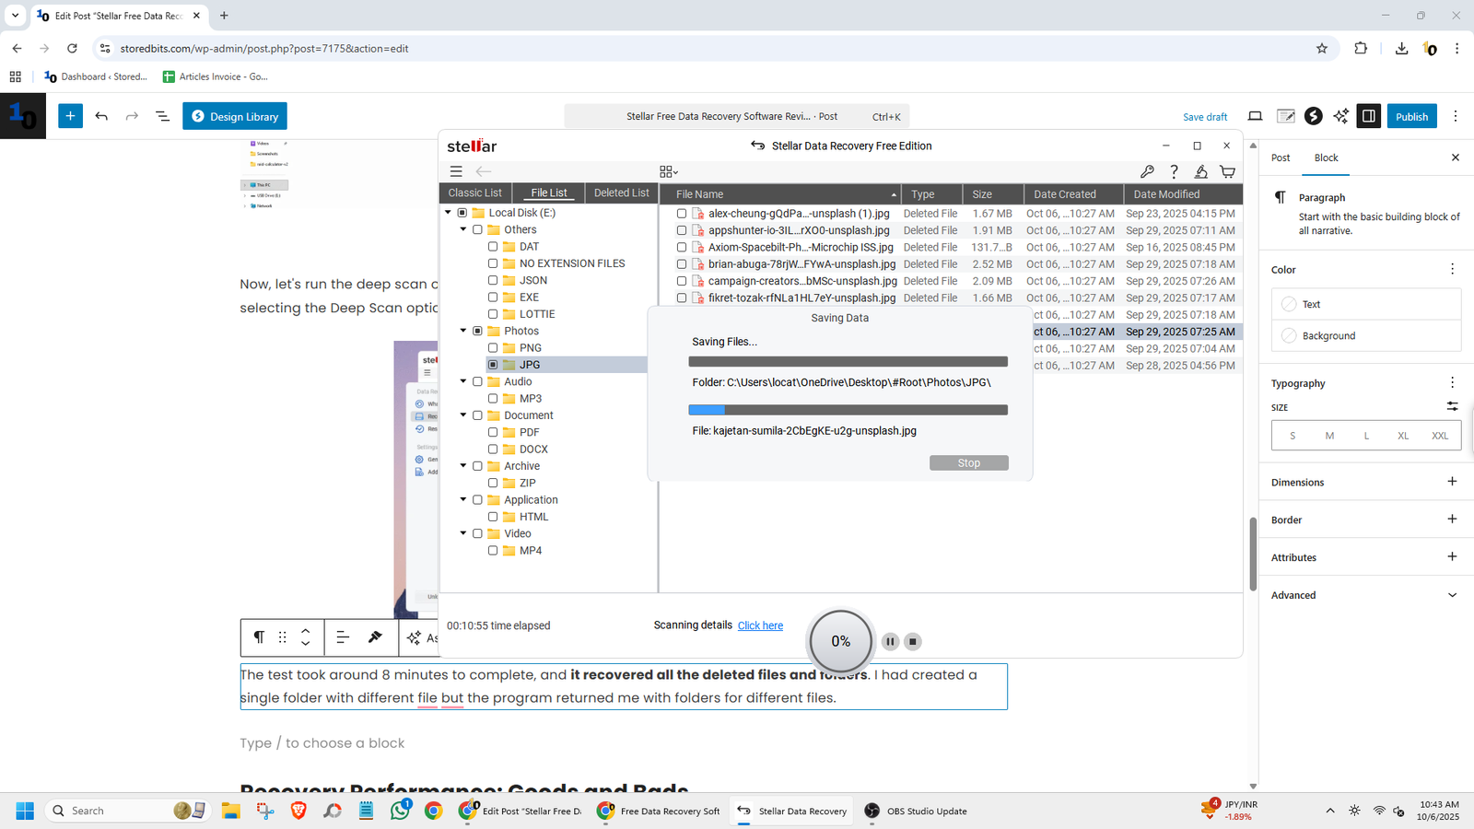The width and height of the screenshot is (1474, 829).
Task: Open the WordPress document overview icon
Action: click(162, 116)
